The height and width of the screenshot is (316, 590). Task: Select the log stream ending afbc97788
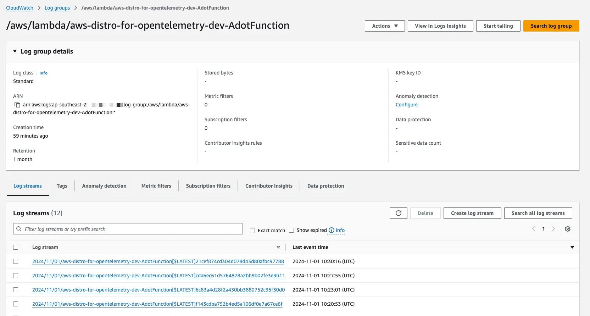click(16, 261)
